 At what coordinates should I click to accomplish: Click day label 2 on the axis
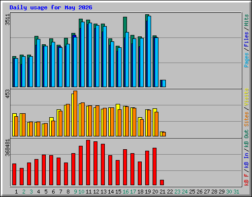(24, 192)
